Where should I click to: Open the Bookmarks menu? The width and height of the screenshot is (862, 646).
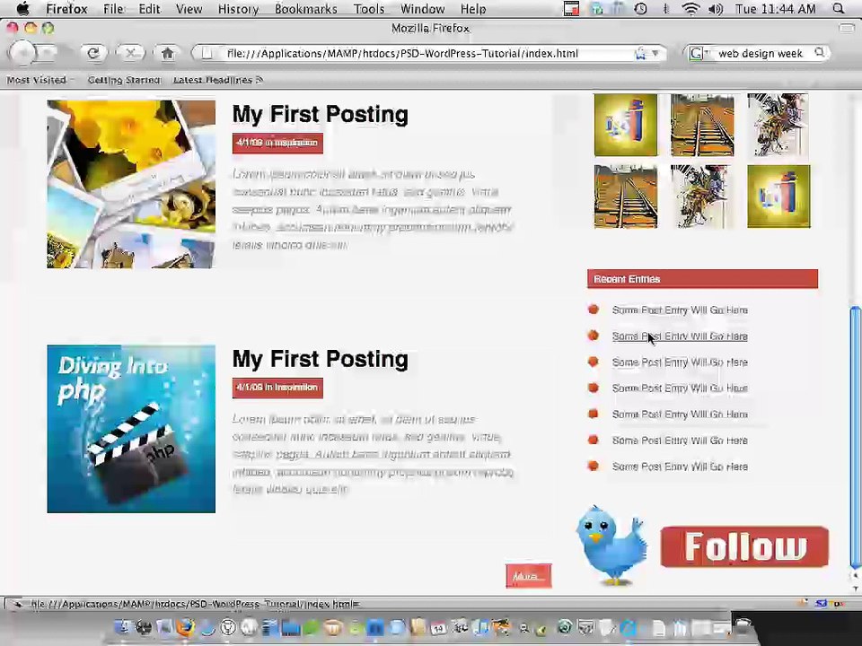tap(305, 9)
